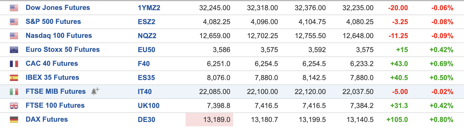Click the US flag beside Dow Jones Futures

tap(14, 8)
